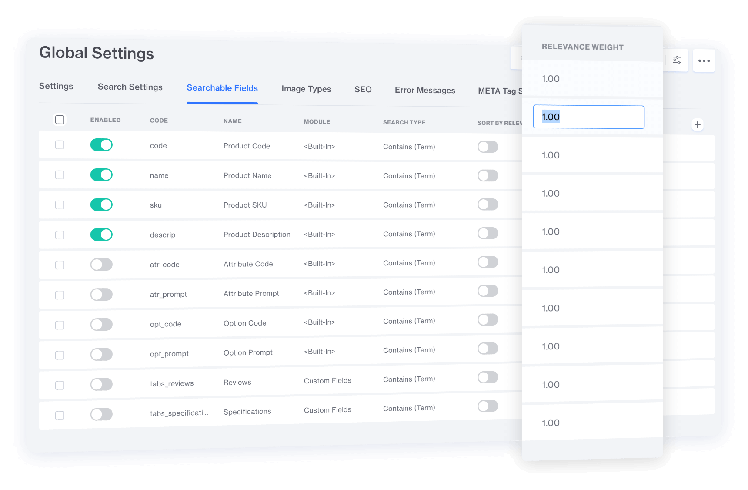Turn on Sort By Relevance for tabs_reviews row

pos(488,377)
